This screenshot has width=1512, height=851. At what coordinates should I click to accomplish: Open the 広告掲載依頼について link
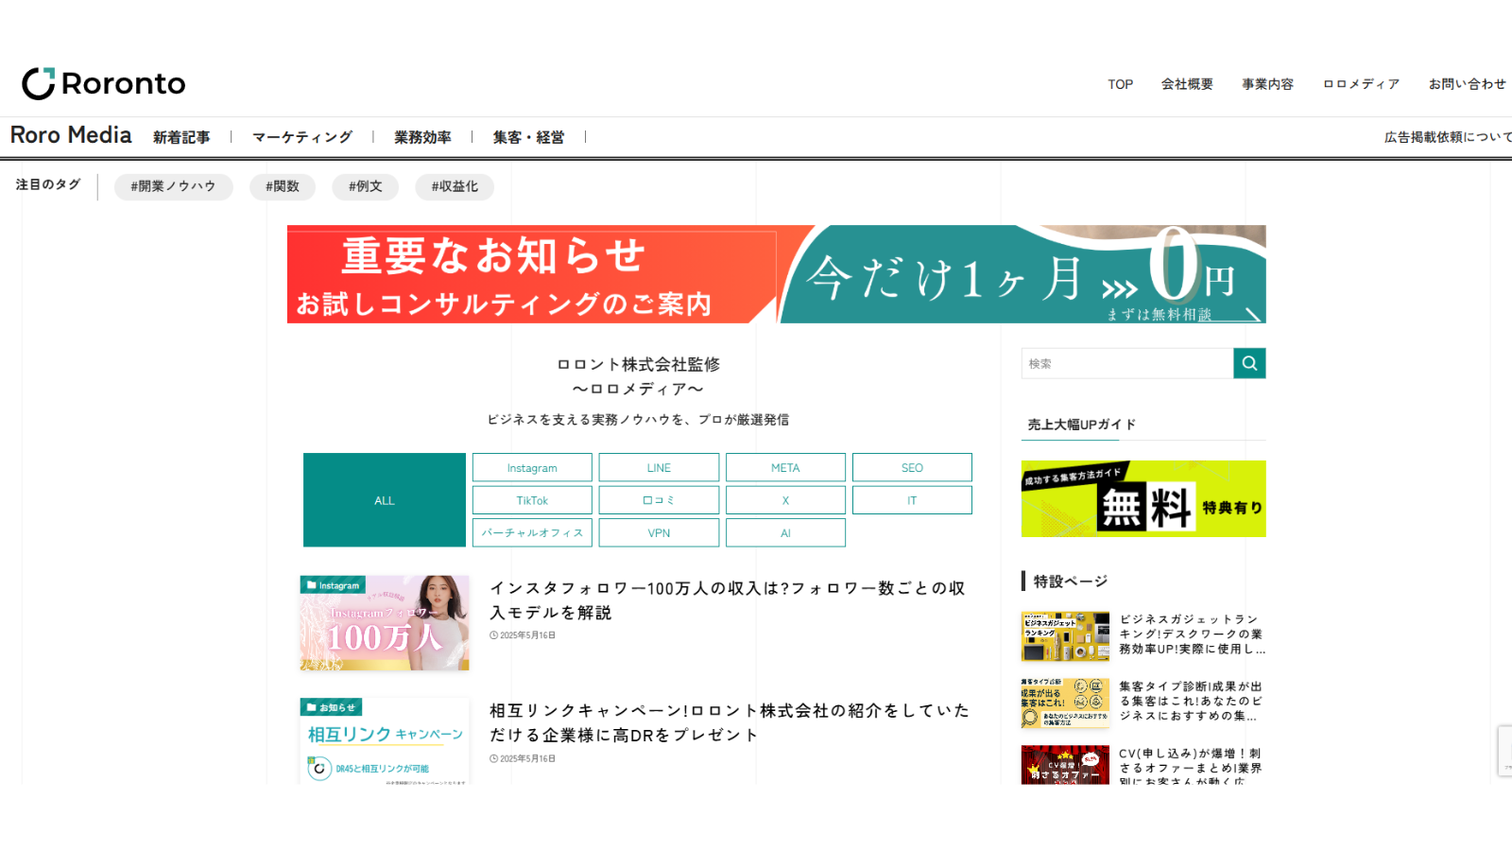click(x=1445, y=136)
